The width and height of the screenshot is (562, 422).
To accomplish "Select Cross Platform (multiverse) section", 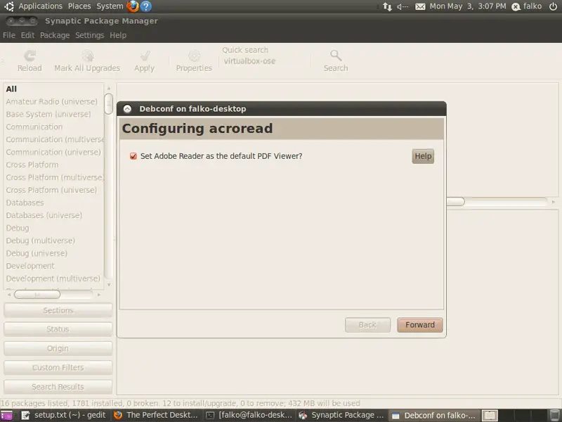I will point(54,177).
